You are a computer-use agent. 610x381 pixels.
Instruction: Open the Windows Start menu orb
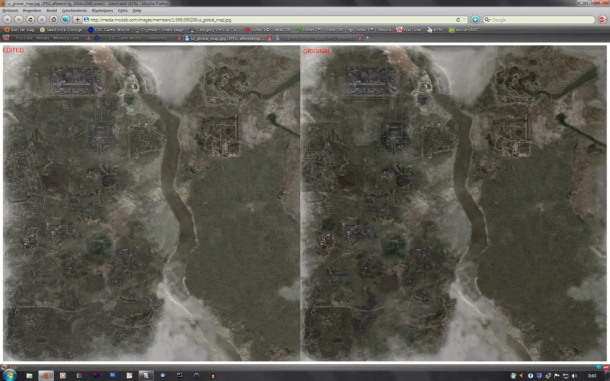[10, 375]
